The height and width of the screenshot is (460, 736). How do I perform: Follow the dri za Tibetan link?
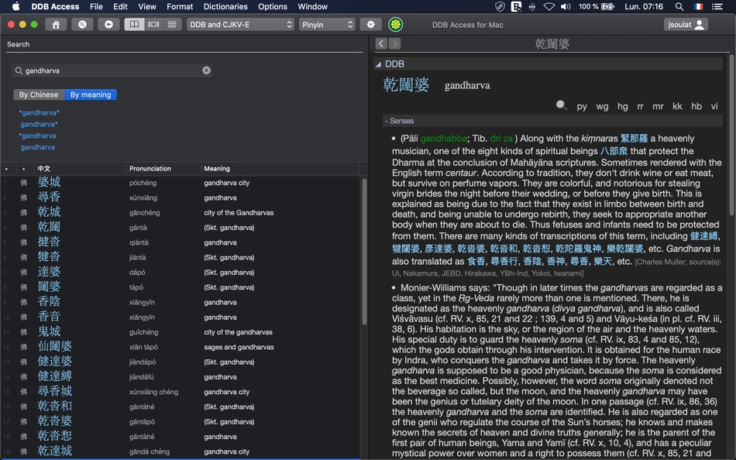point(501,139)
